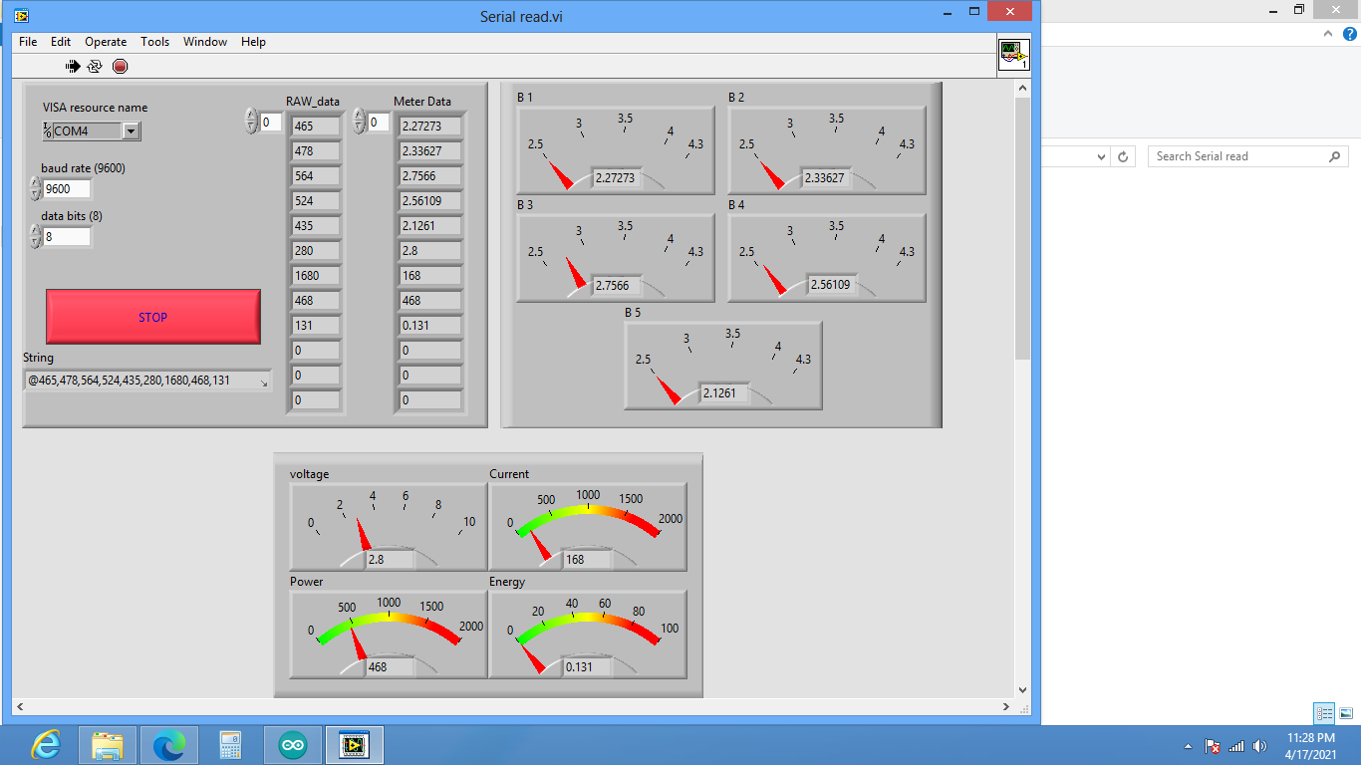This screenshot has width=1361, height=765.
Task: Open Internet Explorer from the taskbar
Action: (45, 744)
